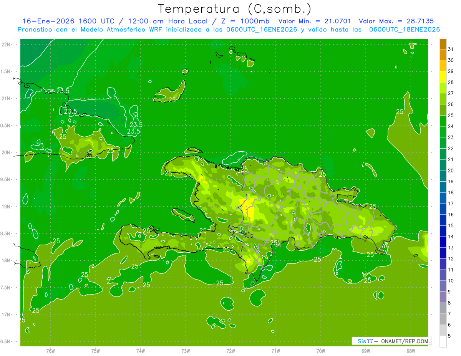Click the '0600UTC_18ENE2026' valid-until time
The width and height of the screenshot is (461, 356).
tap(405, 30)
